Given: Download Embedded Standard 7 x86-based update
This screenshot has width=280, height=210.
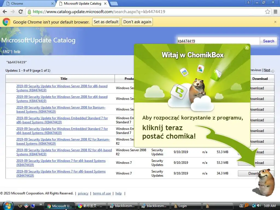Looking at the screenshot, I should [x=262, y=120].
